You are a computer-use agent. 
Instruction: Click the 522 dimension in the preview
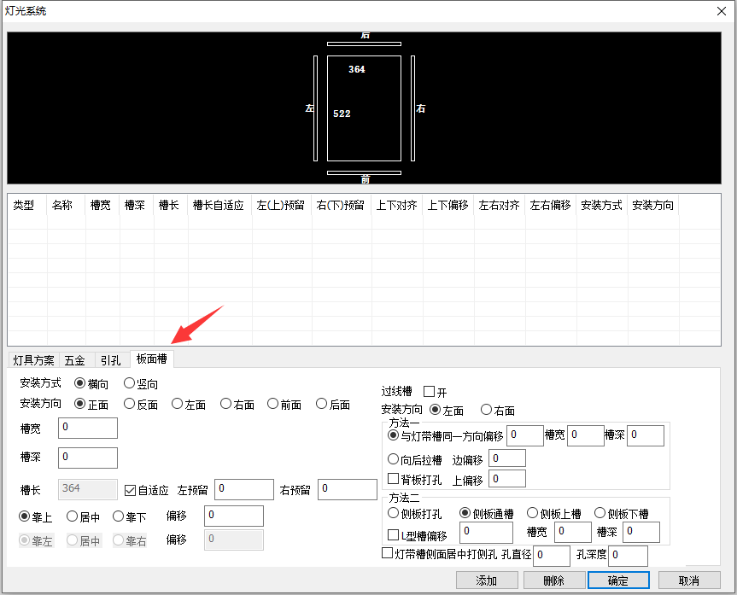342,114
